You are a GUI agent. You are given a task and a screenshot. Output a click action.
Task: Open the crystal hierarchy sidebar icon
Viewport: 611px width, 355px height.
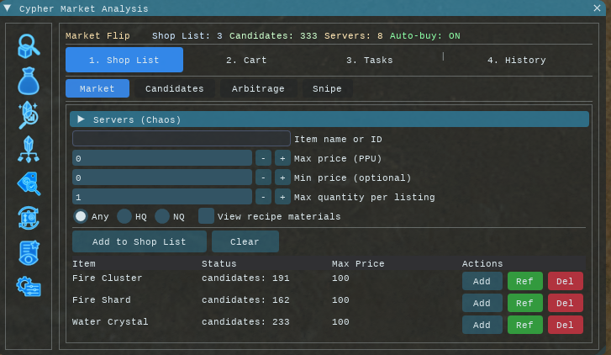(x=29, y=149)
